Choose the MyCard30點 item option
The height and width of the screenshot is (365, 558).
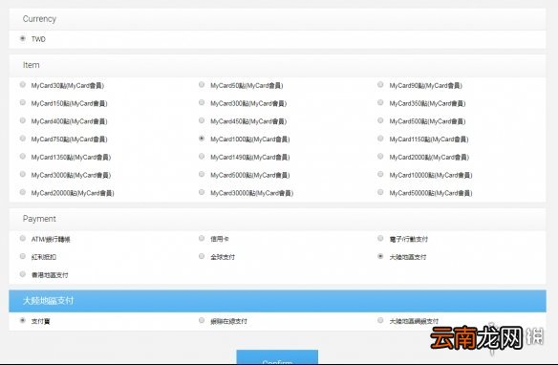pyautogui.click(x=23, y=85)
